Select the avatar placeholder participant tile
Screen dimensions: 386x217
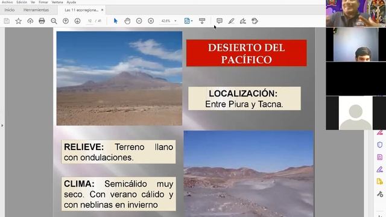(356, 113)
